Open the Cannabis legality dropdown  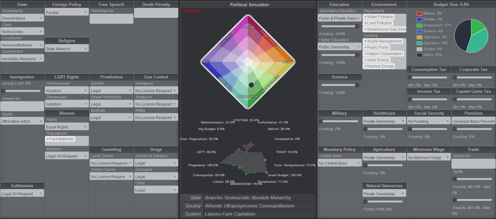coord(156,177)
